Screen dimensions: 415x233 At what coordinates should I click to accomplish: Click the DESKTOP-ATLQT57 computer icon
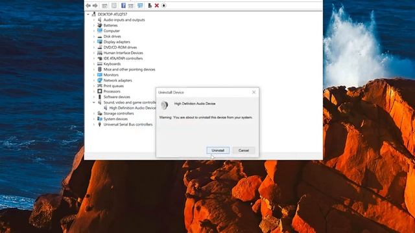coord(93,14)
